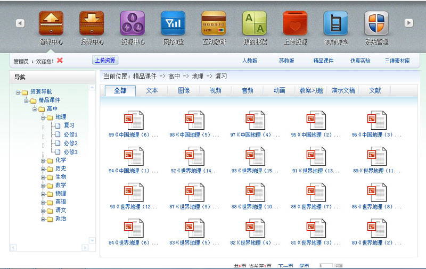Screen dimensions: 426x269
Task: Open the 系统管理 shield icon
Action: pyautogui.click(x=376, y=23)
